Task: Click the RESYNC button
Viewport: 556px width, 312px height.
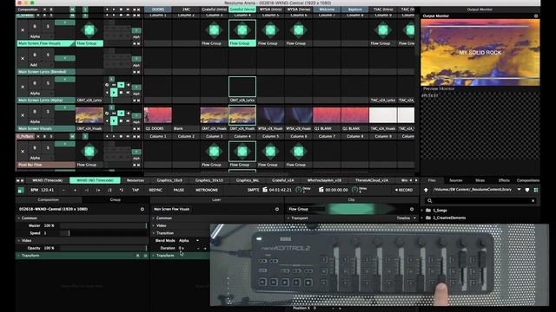Action: point(156,190)
